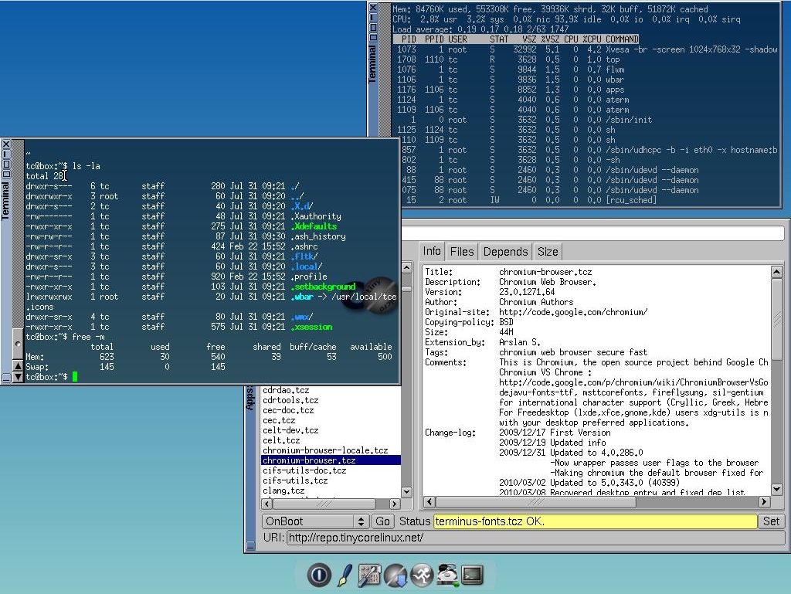This screenshot has width=791, height=594.
Task: Open the Editor pen icon in the dock
Action: tap(345, 575)
